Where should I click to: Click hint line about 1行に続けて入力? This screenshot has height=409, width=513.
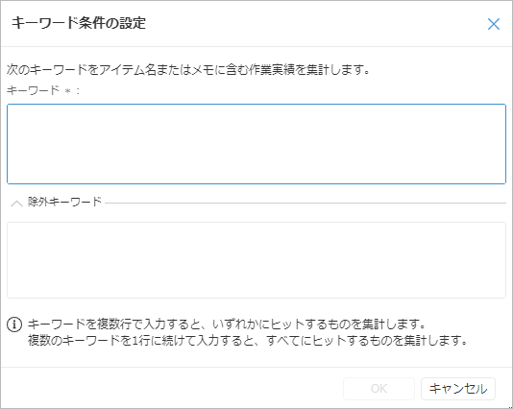(x=247, y=340)
